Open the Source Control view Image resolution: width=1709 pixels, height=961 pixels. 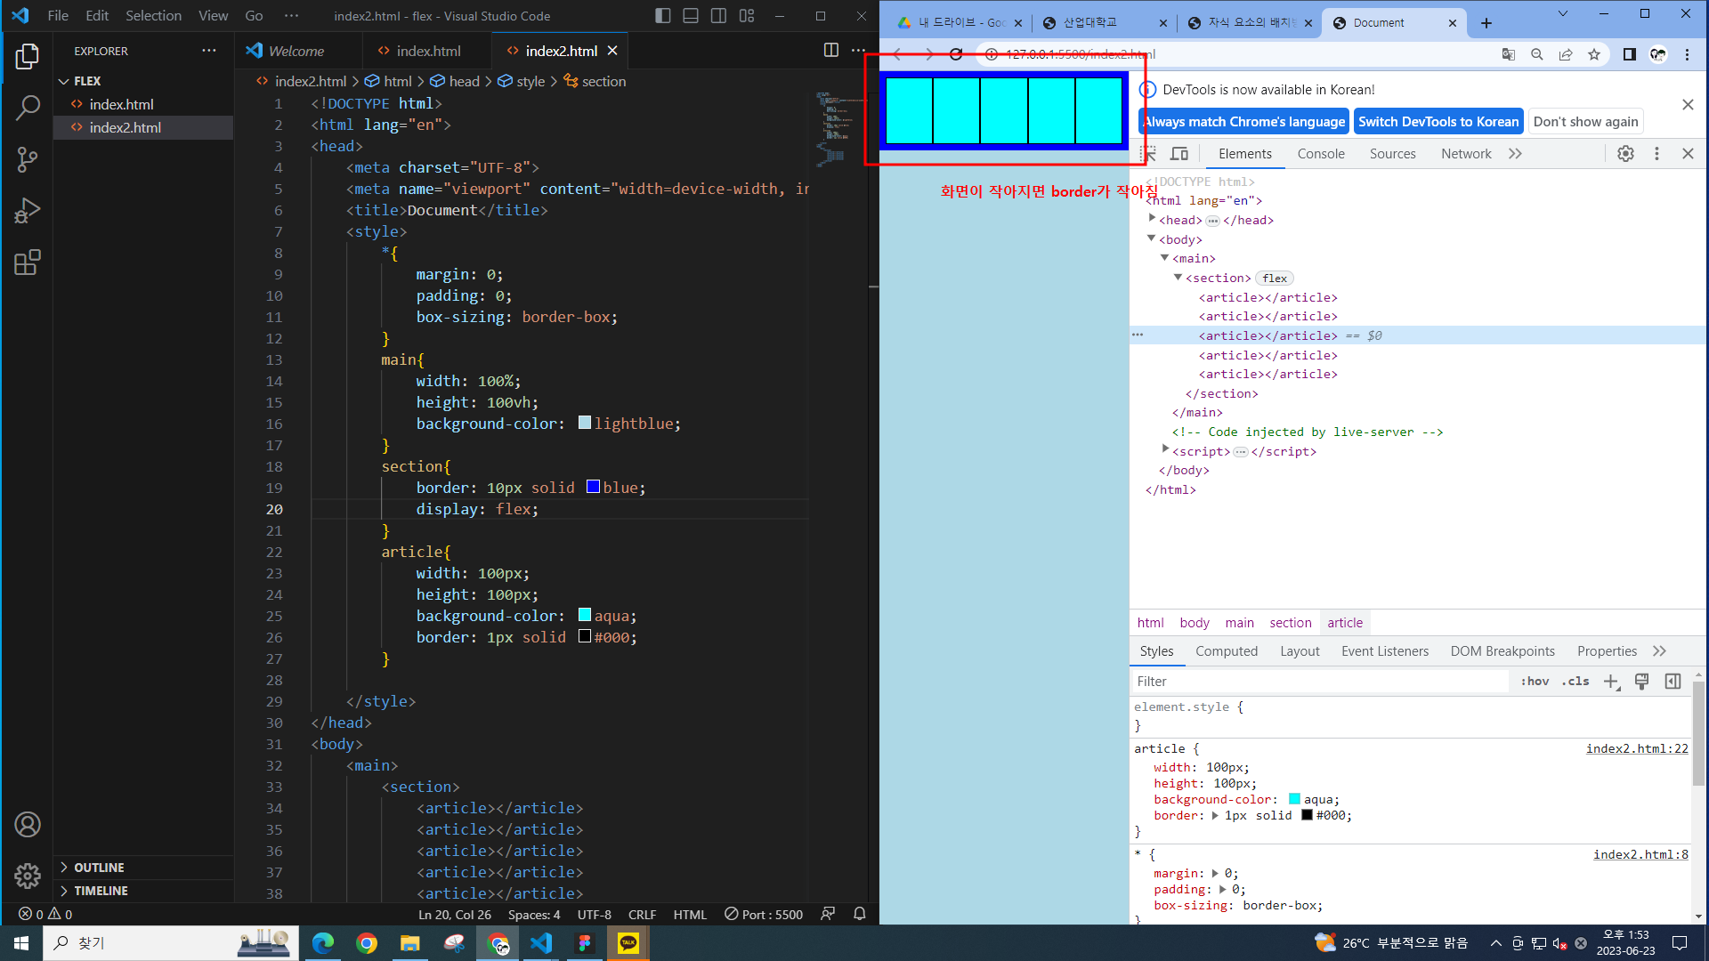click(28, 160)
